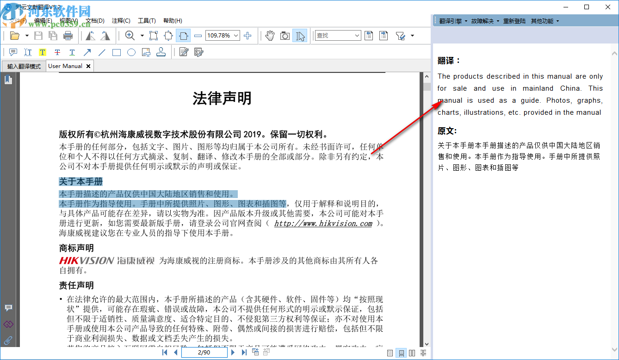Open the 帮助(H) menu
Screen dimensions: 619x360
point(173,21)
